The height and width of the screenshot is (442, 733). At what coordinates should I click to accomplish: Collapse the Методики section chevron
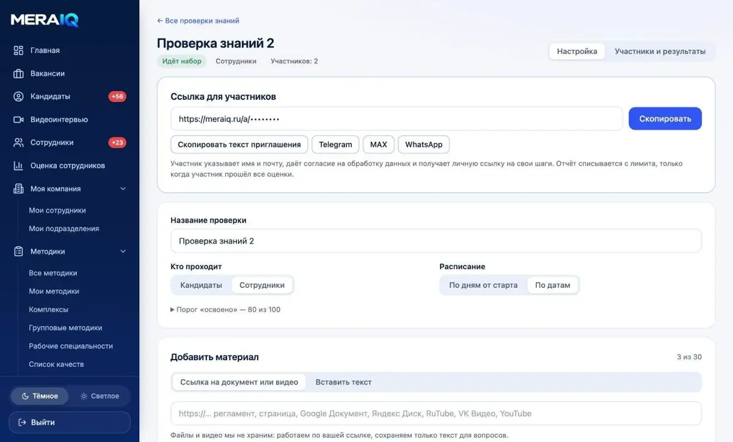(x=123, y=251)
